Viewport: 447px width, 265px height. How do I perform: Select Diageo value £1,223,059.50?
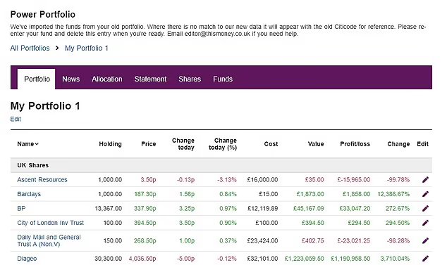[305, 259]
